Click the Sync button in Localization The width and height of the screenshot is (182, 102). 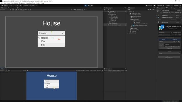pyautogui.click(x=164, y=40)
